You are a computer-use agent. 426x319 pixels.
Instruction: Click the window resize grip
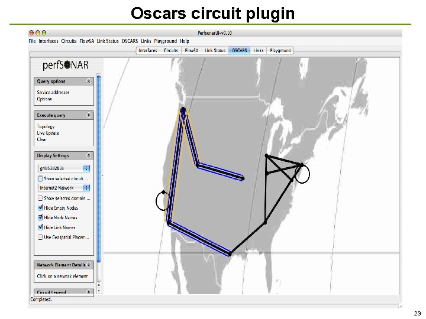coord(401,306)
